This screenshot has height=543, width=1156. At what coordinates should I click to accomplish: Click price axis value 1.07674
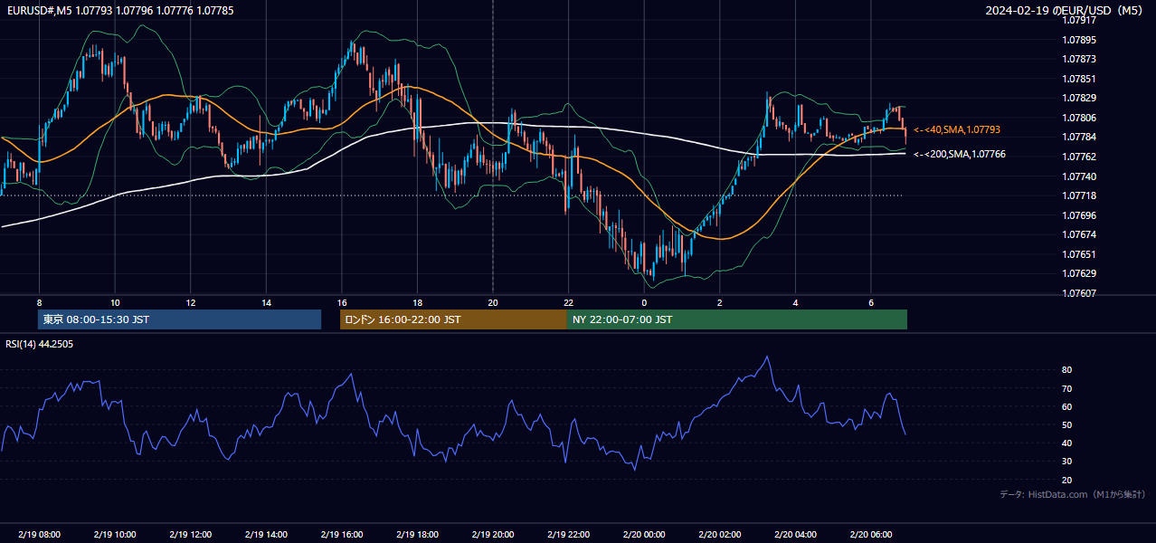[1078, 234]
